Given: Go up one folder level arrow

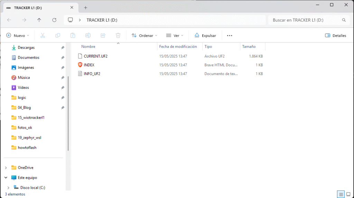Looking at the screenshot, I should pos(39,20).
